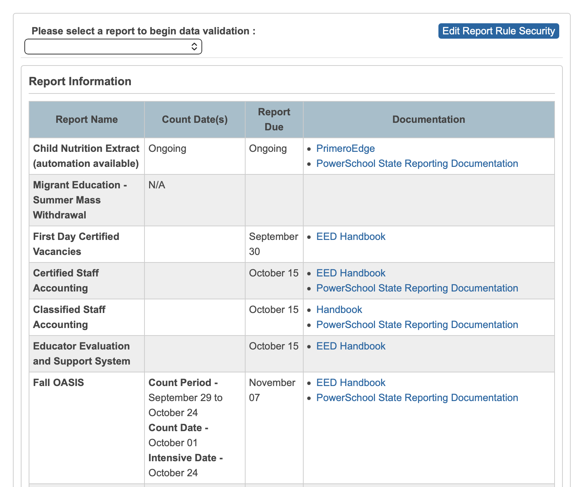This screenshot has height=487, width=575.
Task: Select Child Nutrition Extract report name cell
Action: click(86, 156)
